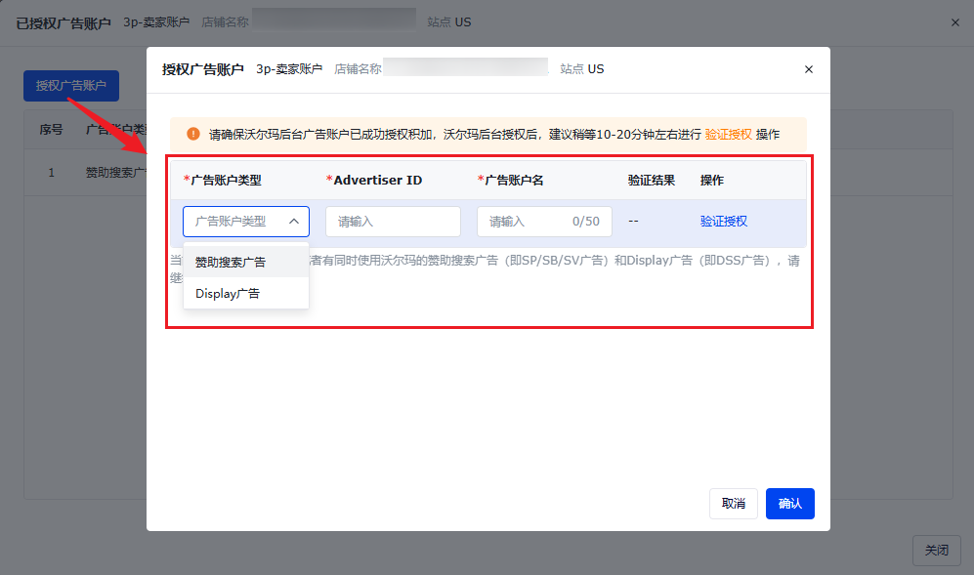
Task: Click the blue 验证授权 action link
Action: click(x=723, y=221)
